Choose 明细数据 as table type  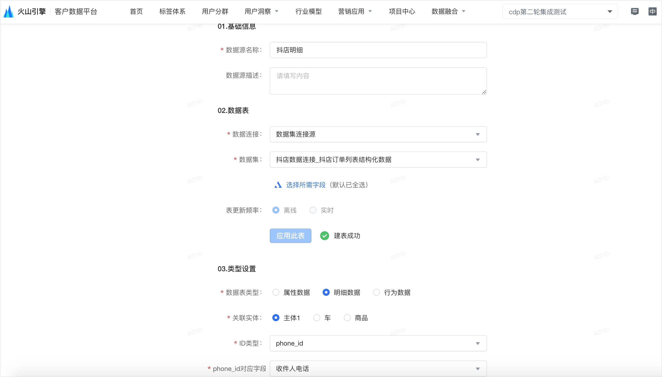point(326,292)
